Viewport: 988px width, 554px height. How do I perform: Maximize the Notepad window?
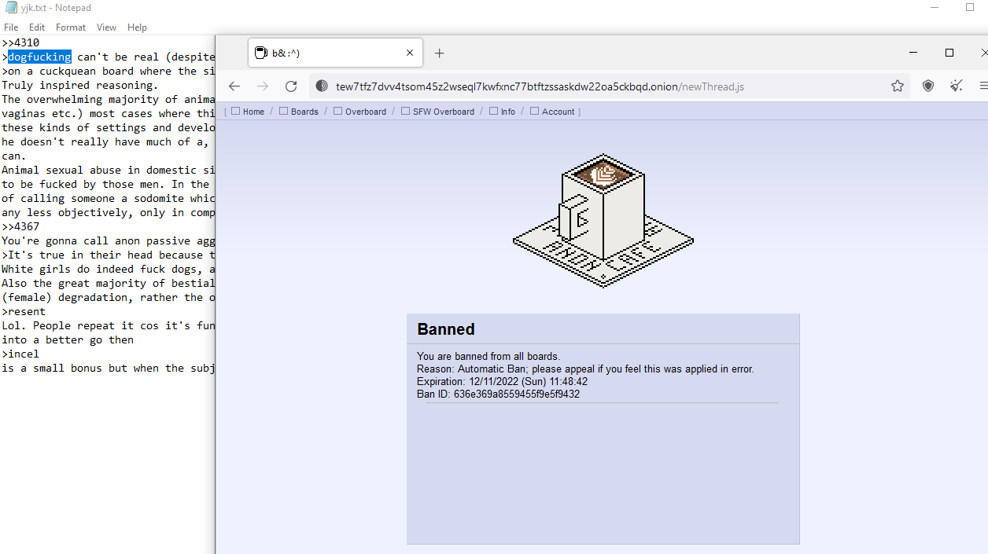tap(970, 8)
